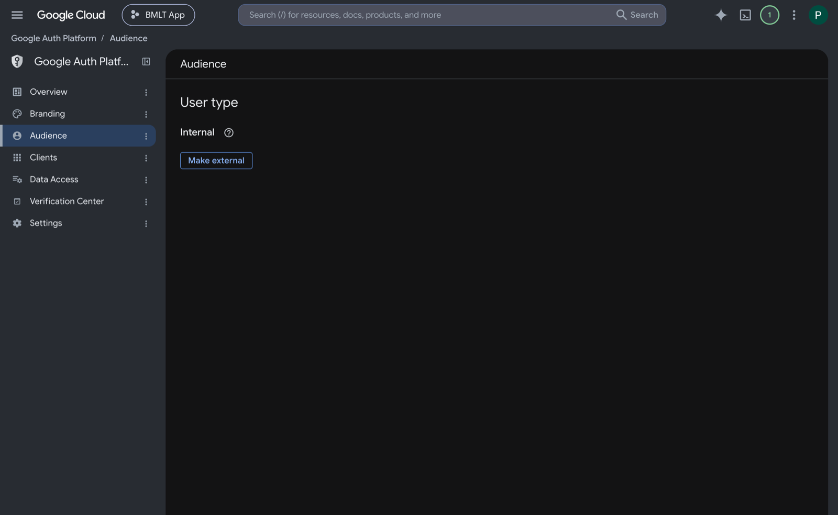
Task: Click the Internal user type label
Action: 197,132
